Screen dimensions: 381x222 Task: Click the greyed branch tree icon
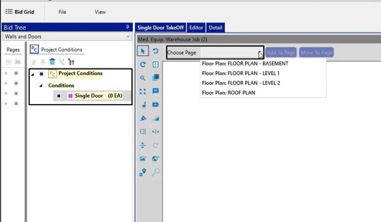coord(62,62)
